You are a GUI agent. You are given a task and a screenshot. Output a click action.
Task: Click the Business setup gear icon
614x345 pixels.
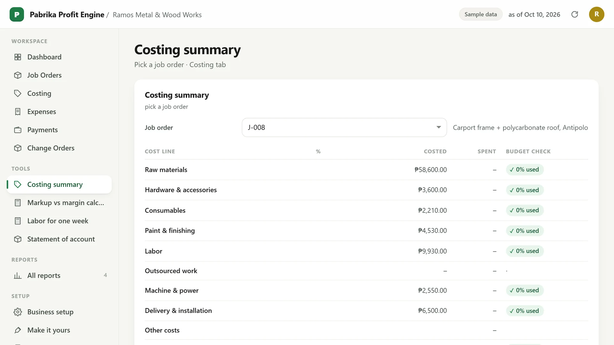[x=18, y=312]
